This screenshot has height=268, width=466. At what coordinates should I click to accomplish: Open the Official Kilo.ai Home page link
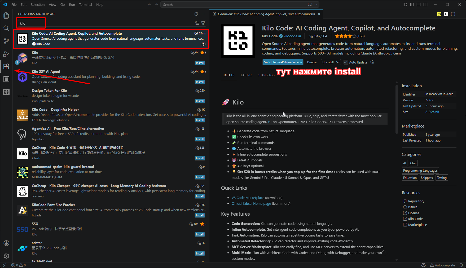pos(251,203)
